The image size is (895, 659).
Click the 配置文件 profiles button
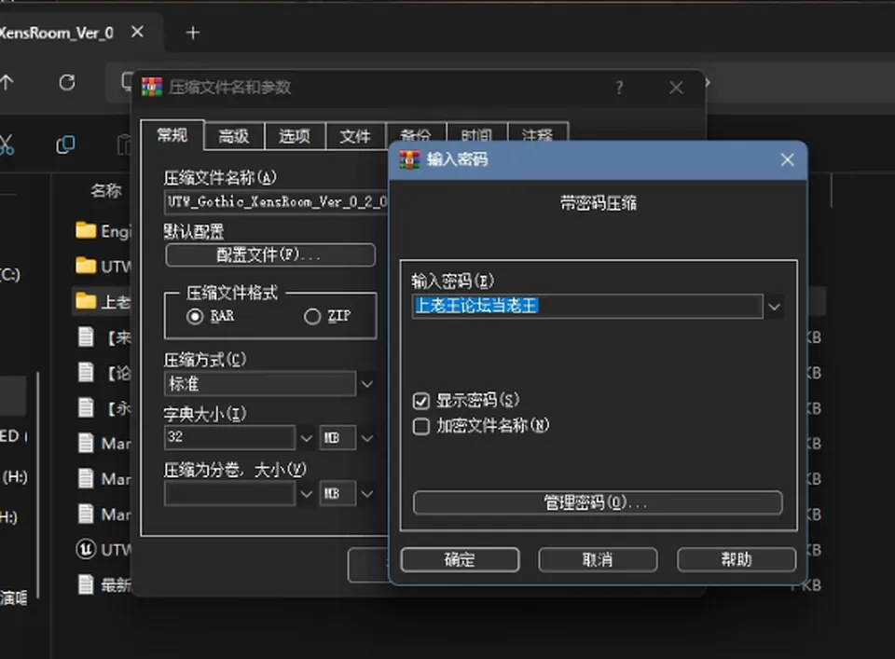270,254
